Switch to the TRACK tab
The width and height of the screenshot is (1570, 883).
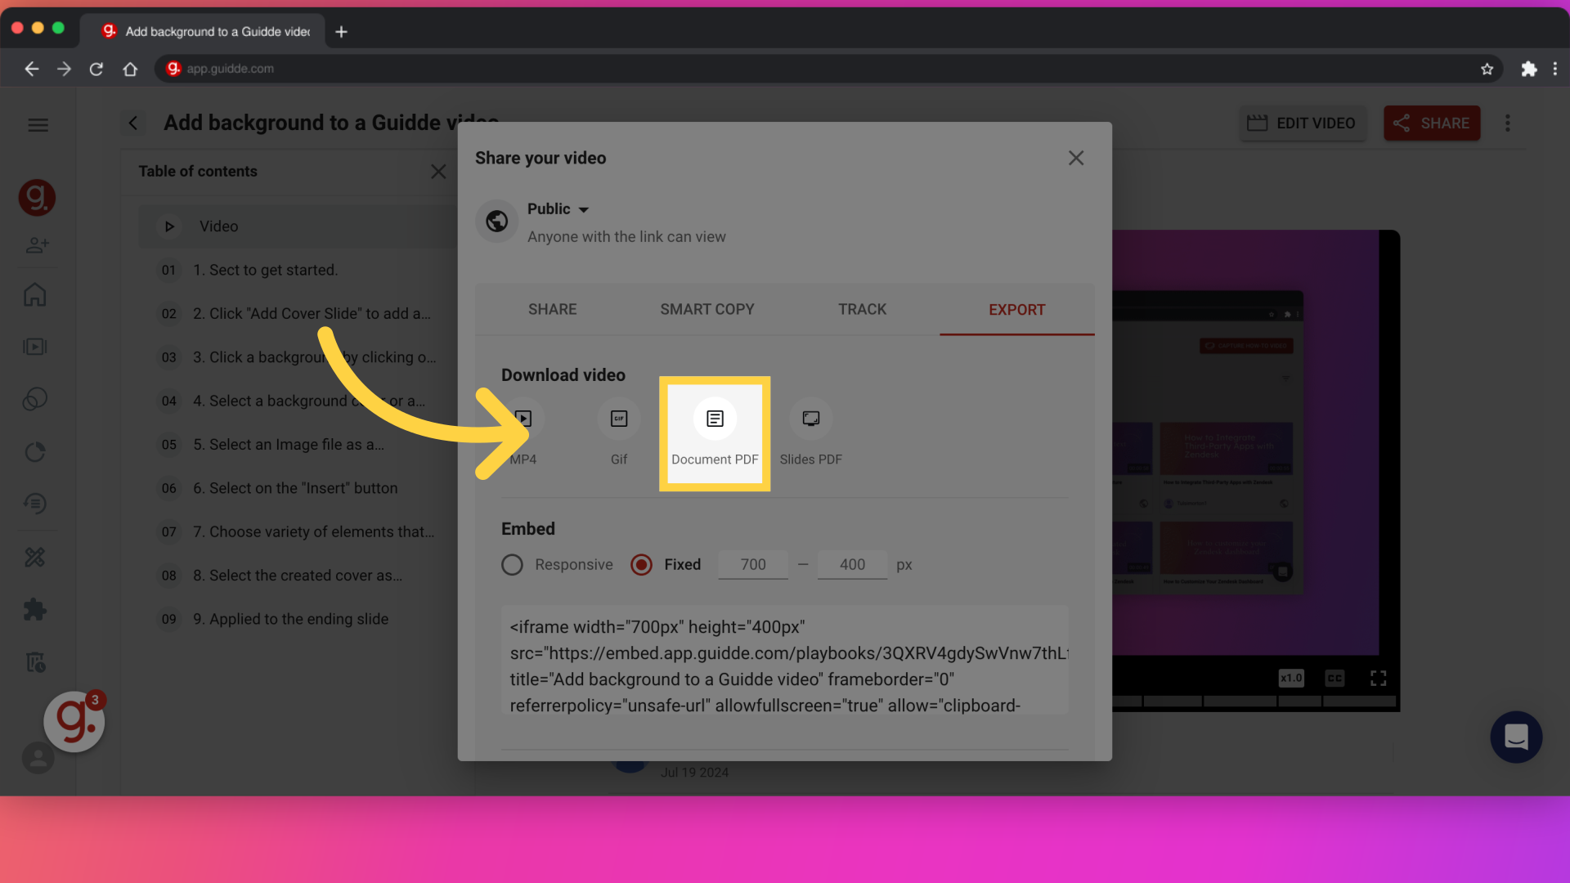click(862, 309)
